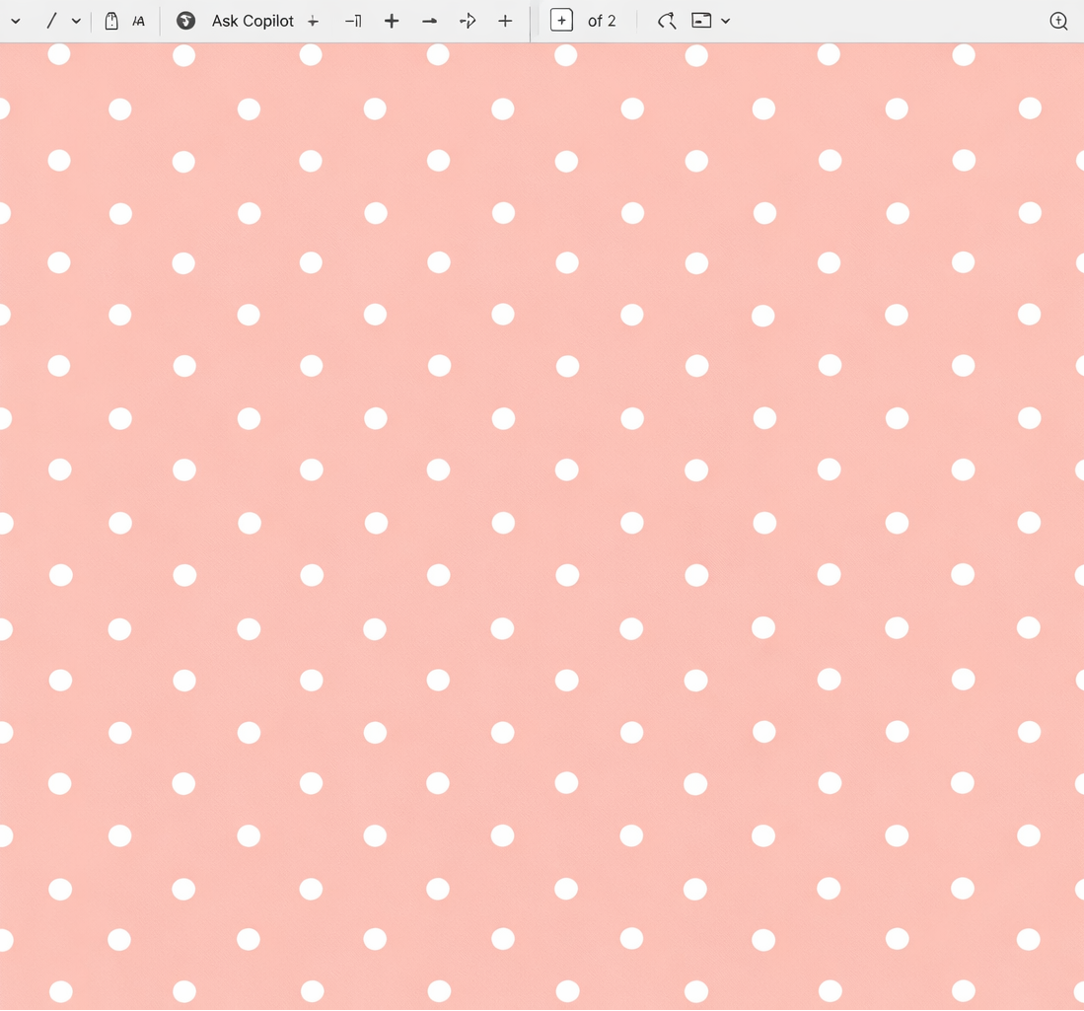
Task: Click the dash-with-bracket fit width icon
Action: (x=352, y=22)
